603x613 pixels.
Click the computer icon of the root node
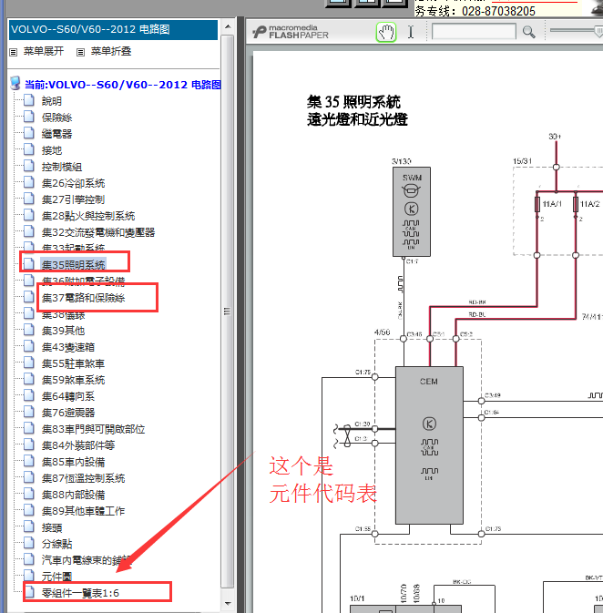coord(15,83)
